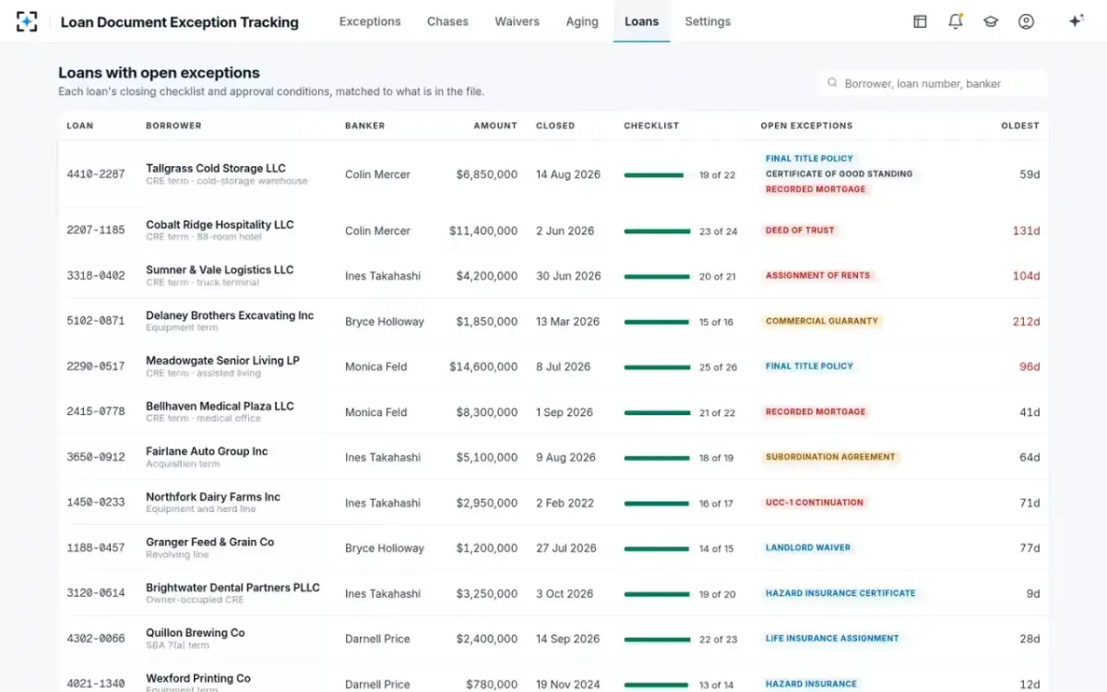Screen dimensions: 1107x692
Task: Click the app logo icon
Action: click(x=27, y=21)
